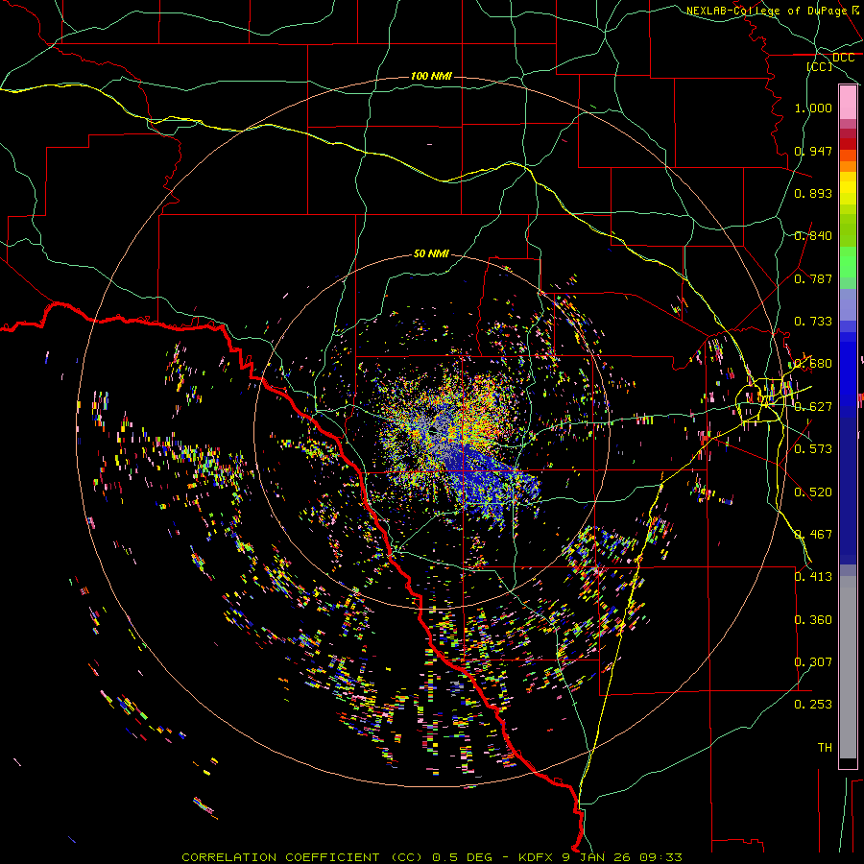Click the "TH" threshold label on legend

point(825,748)
